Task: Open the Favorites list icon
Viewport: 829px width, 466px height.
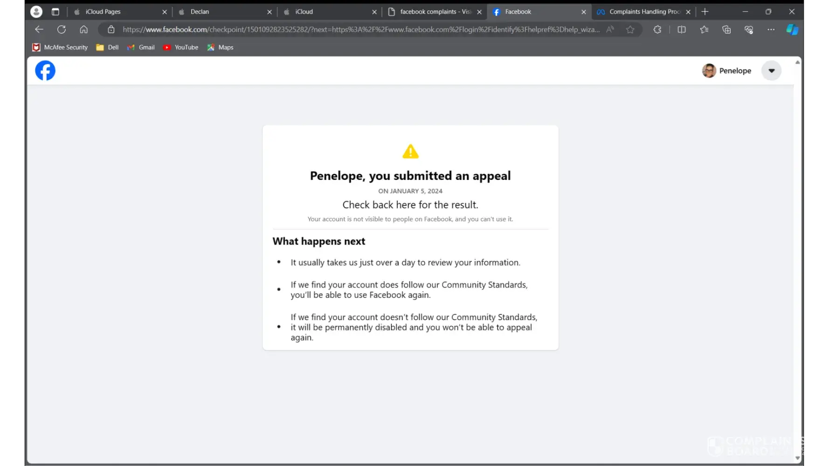Action: click(x=704, y=29)
